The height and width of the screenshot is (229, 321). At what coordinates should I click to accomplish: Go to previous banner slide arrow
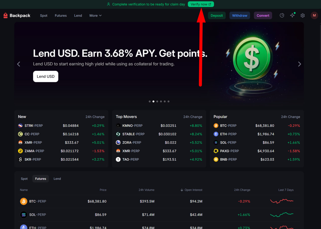(19, 64)
